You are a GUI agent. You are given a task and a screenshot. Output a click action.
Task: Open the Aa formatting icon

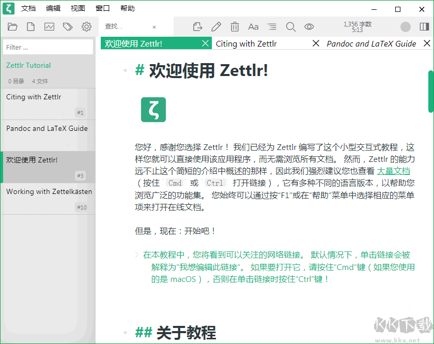point(253,26)
